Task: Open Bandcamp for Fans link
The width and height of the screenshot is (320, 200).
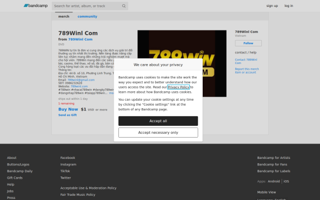Action: [272, 164]
